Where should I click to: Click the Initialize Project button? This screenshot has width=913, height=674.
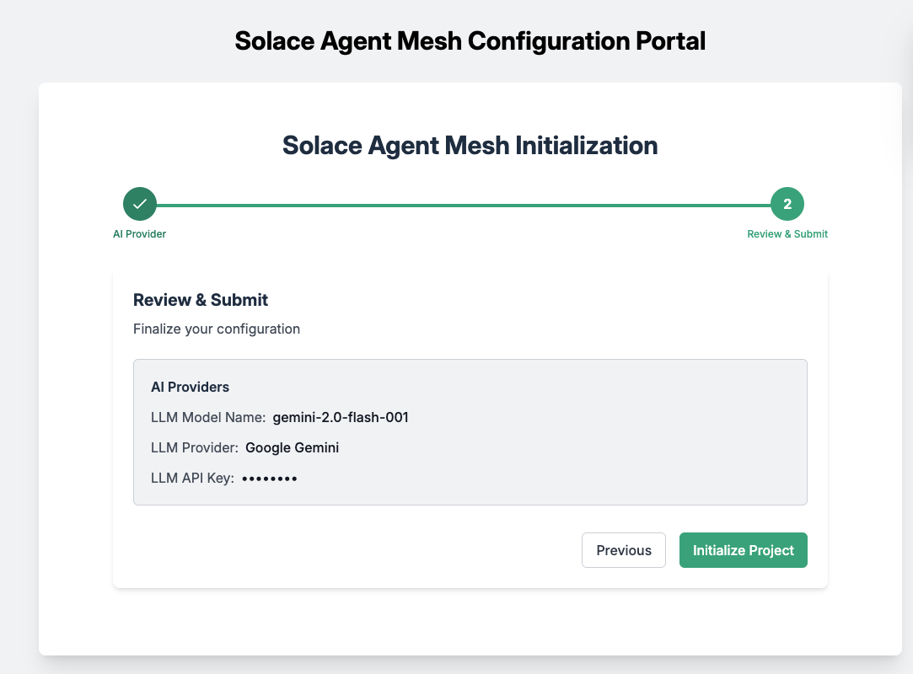click(x=743, y=550)
